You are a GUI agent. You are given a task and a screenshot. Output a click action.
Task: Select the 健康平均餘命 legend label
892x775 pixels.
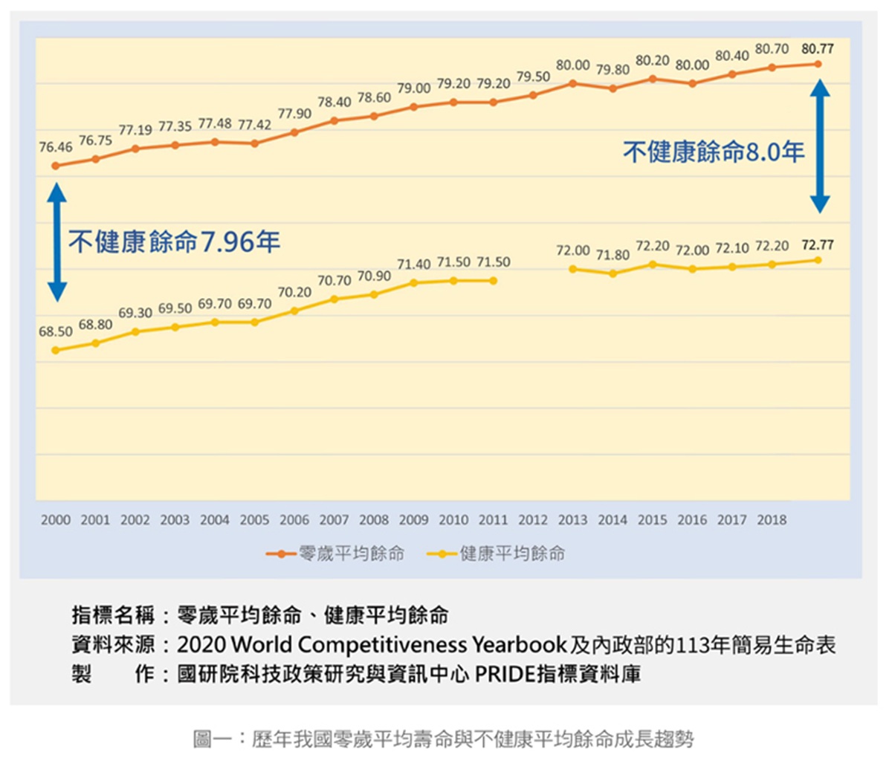(512, 554)
